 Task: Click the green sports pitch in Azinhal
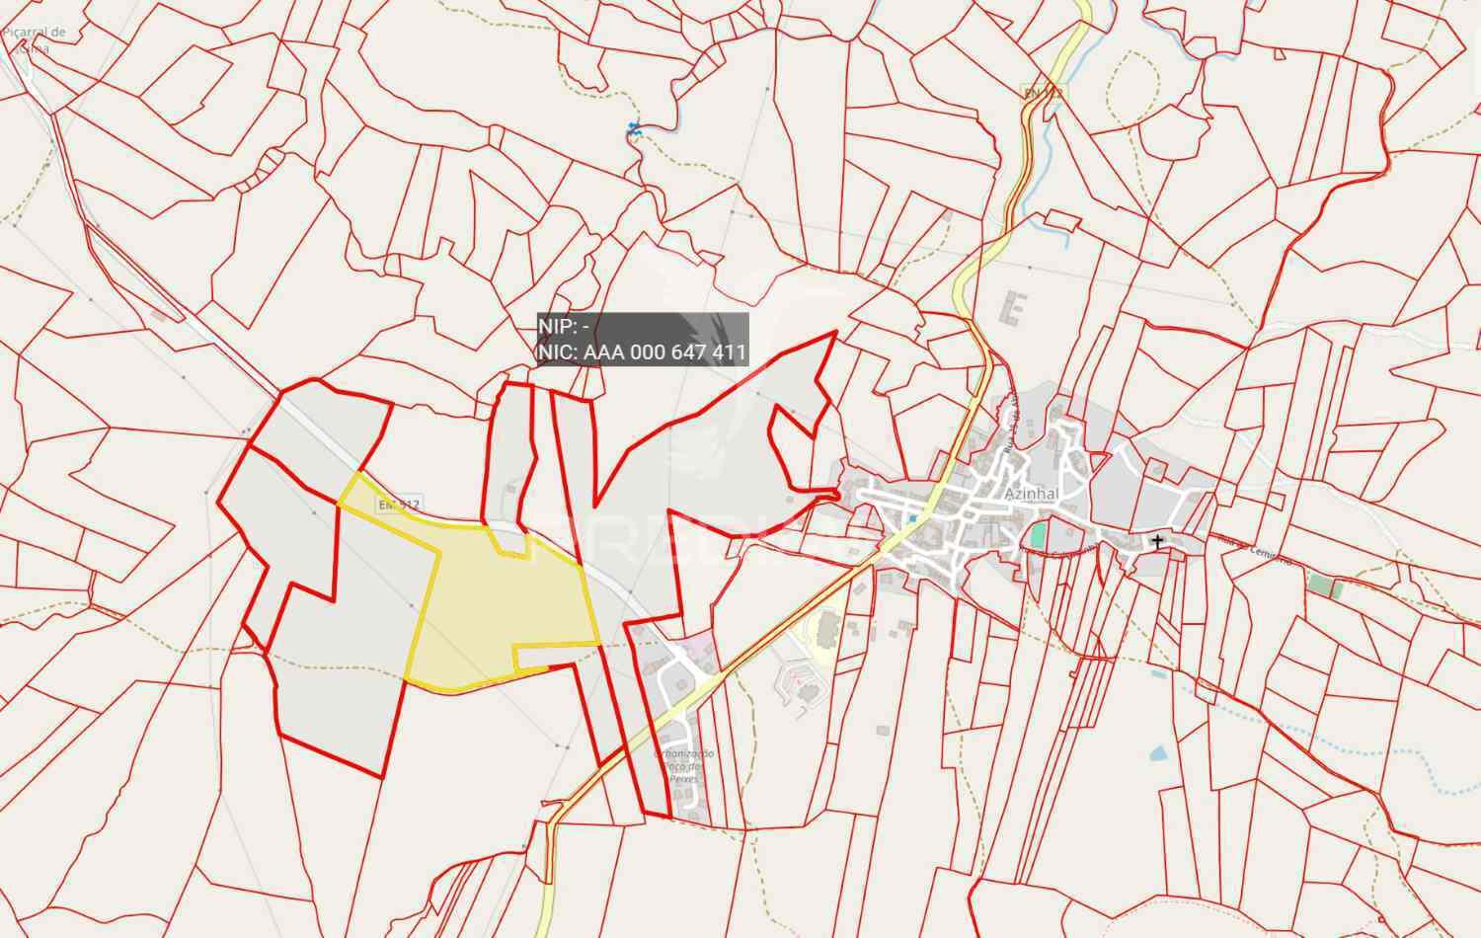pos(1037,537)
